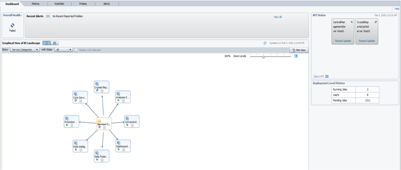Click the Zoom Levels slider handle
The width and height of the screenshot is (401, 170).
click(x=263, y=57)
